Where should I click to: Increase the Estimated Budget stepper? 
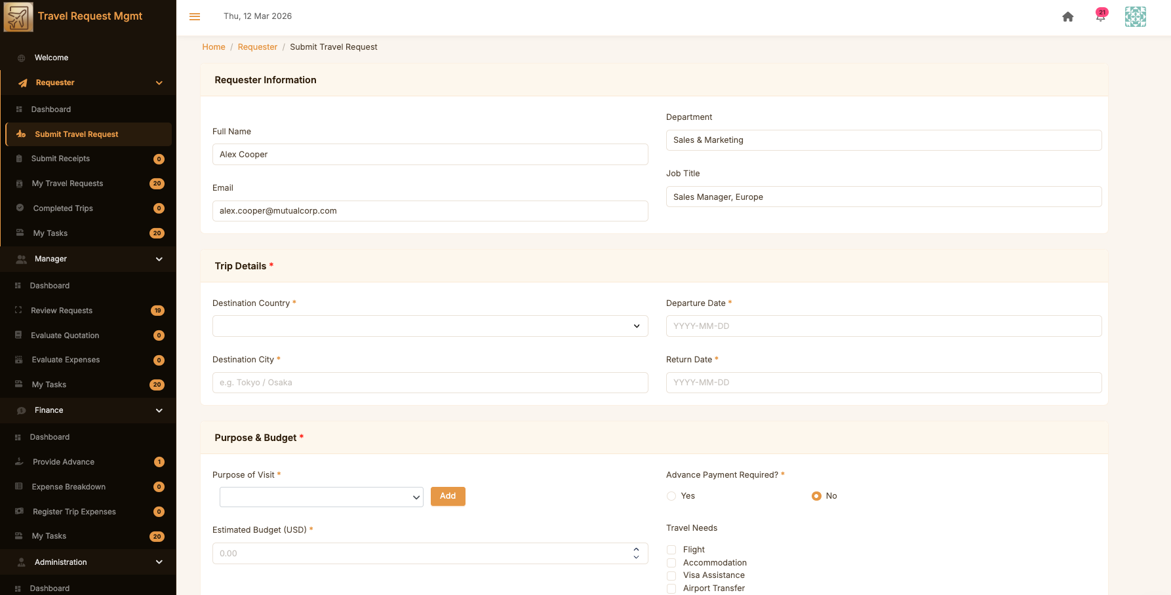[x=636, y=550]
